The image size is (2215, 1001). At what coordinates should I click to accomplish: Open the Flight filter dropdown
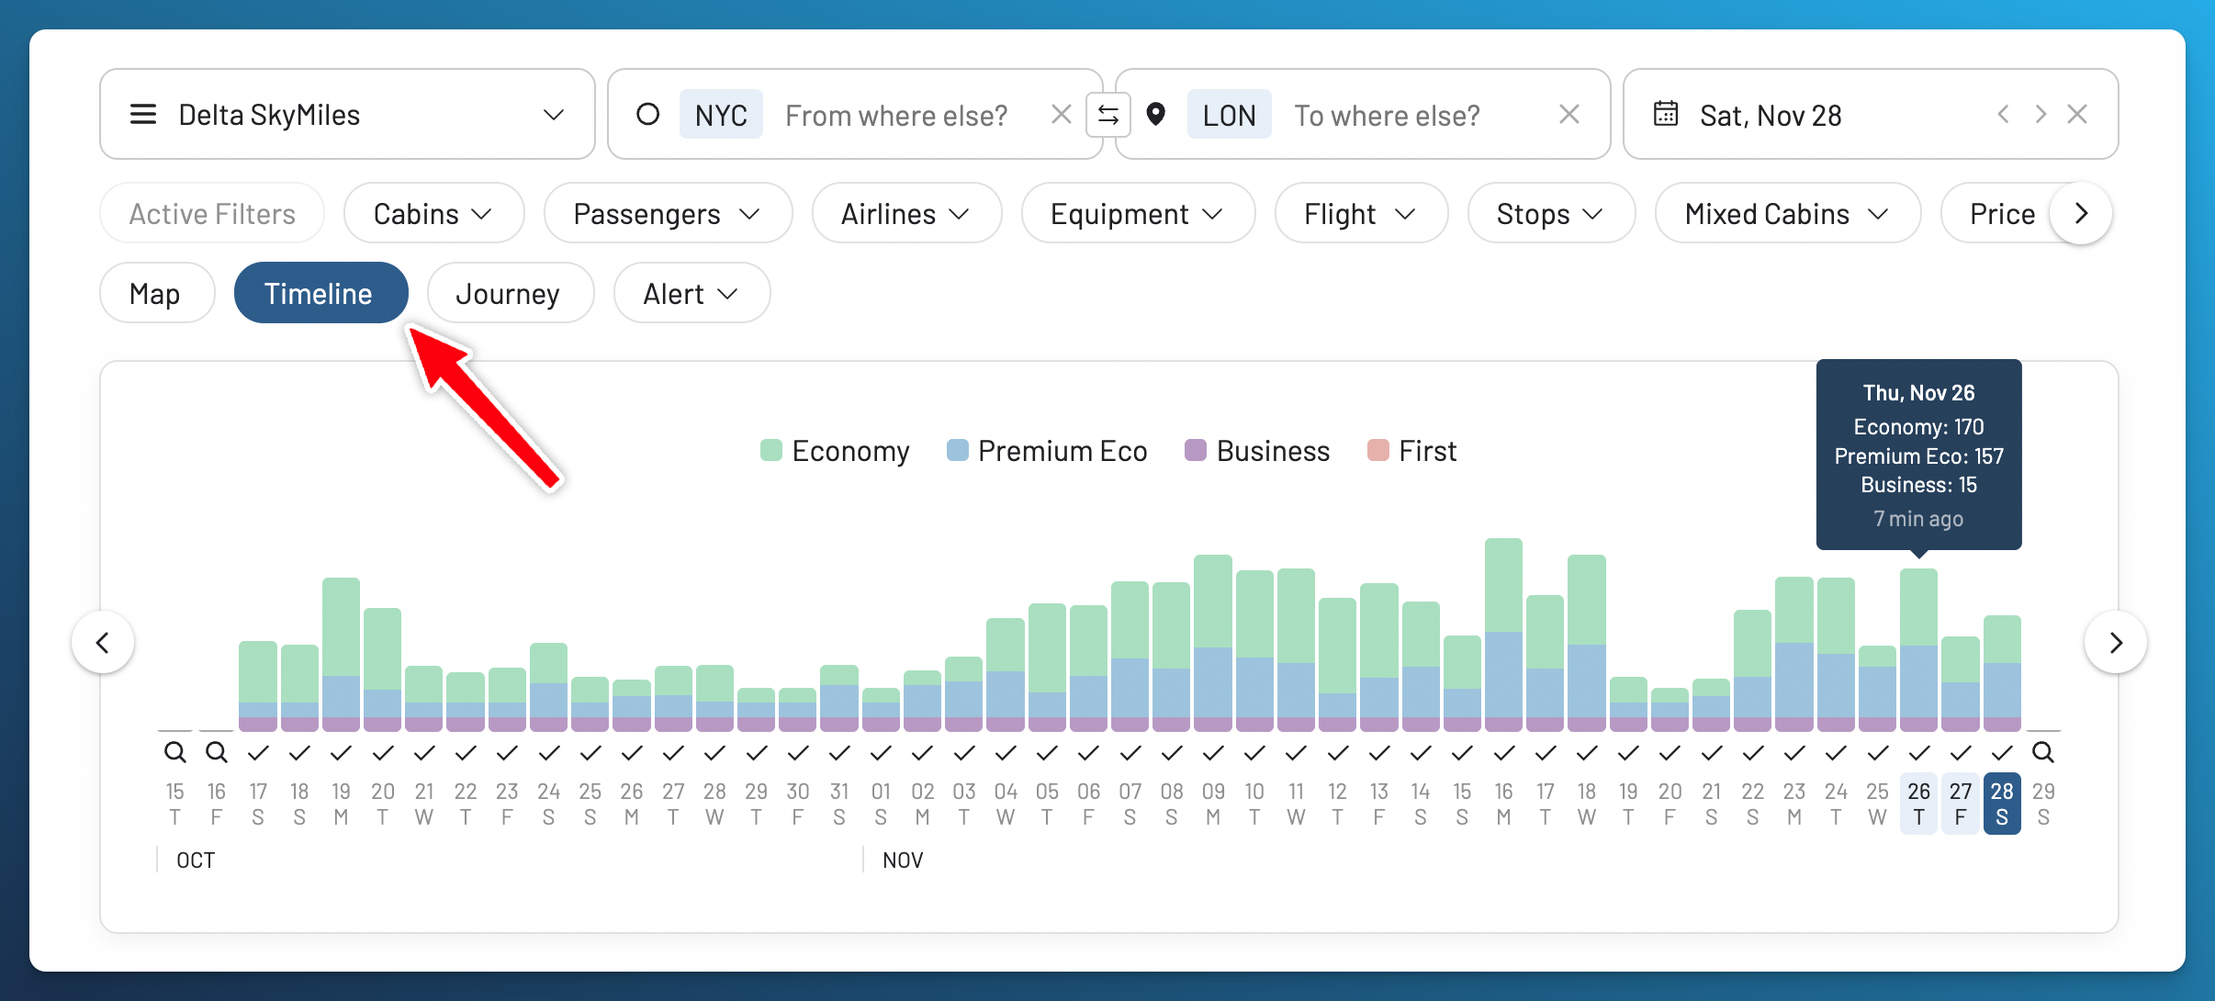pos(1361,214)
